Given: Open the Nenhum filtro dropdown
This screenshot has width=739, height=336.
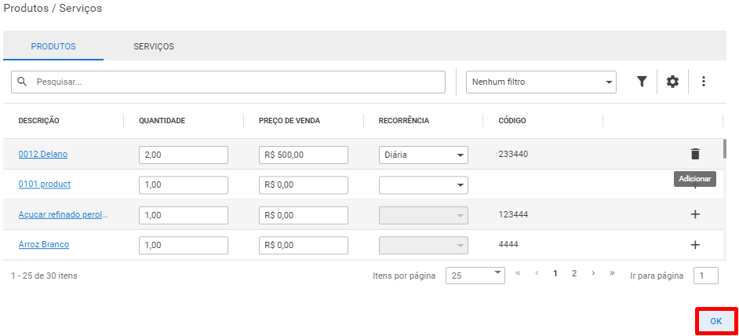Looking at the screenshot, I should coord(541,82).
